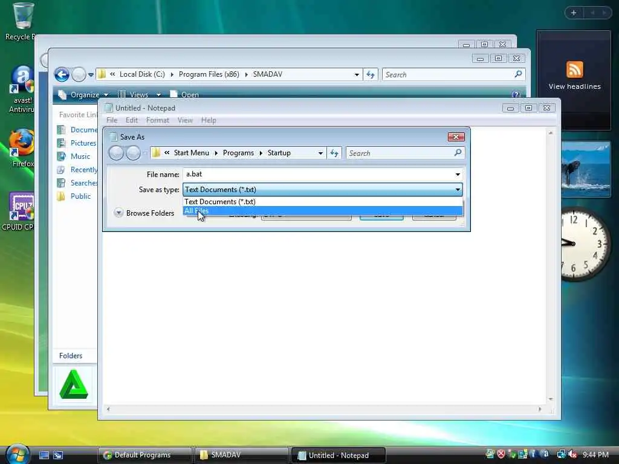
Task: Click Notepad vertical scrollbar up arrow
Action: coord(551,134)
